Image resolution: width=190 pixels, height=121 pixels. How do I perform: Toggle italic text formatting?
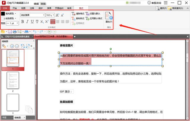coord(28,21)
